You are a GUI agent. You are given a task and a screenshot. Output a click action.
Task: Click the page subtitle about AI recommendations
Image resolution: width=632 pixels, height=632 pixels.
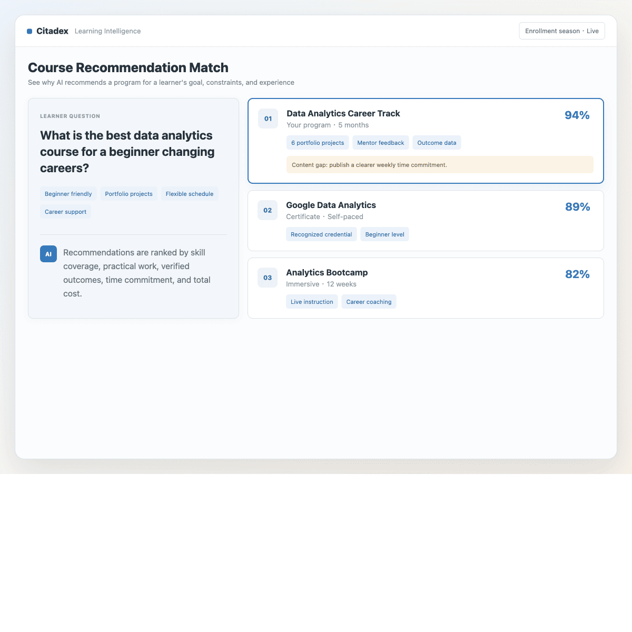pos(161,83)
